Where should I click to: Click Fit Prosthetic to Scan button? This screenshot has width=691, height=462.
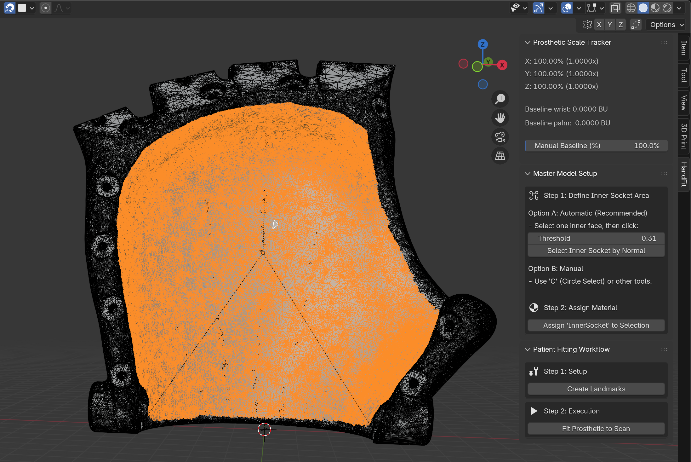pyautogui.click(x=596, y=429)
